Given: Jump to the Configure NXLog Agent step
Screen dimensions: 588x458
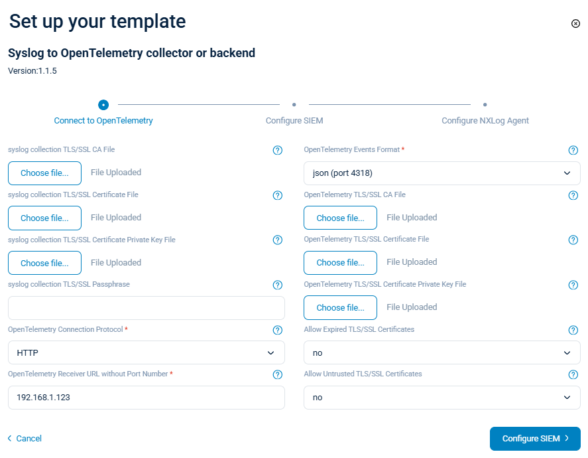Looking at the screenshot, I should pos(485,120).
